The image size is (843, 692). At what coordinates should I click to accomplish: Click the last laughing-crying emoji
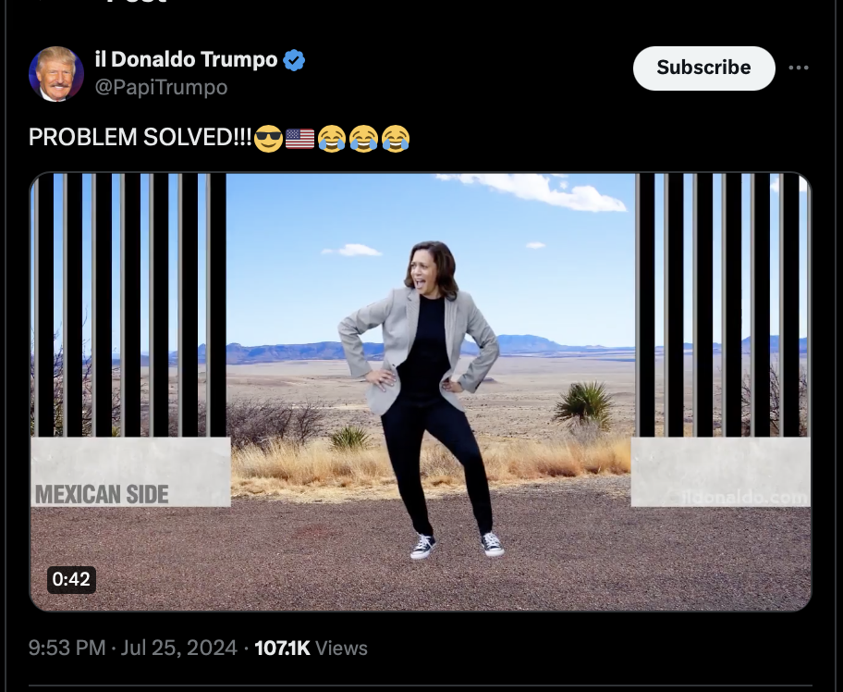click(396, 138)
